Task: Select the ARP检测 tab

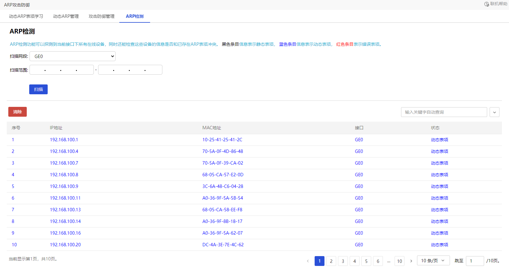Action: 135,16
